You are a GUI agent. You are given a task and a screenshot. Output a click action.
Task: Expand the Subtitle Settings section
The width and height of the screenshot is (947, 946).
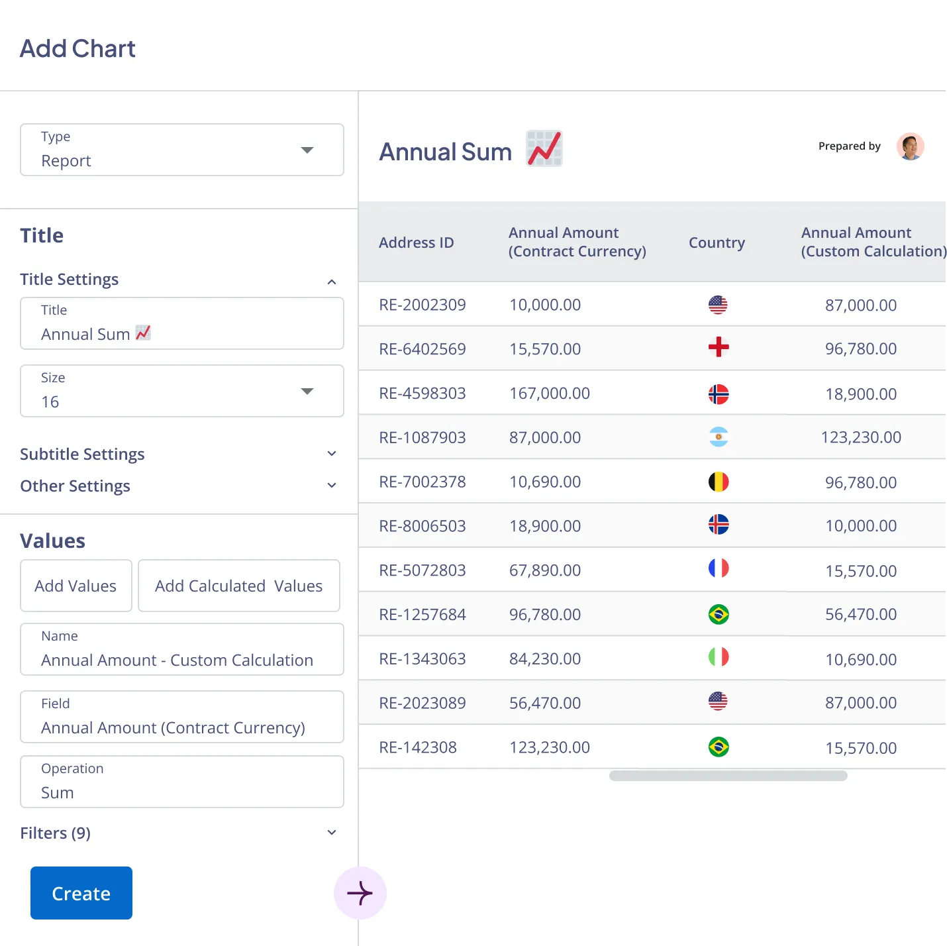[x=332, y=454]
